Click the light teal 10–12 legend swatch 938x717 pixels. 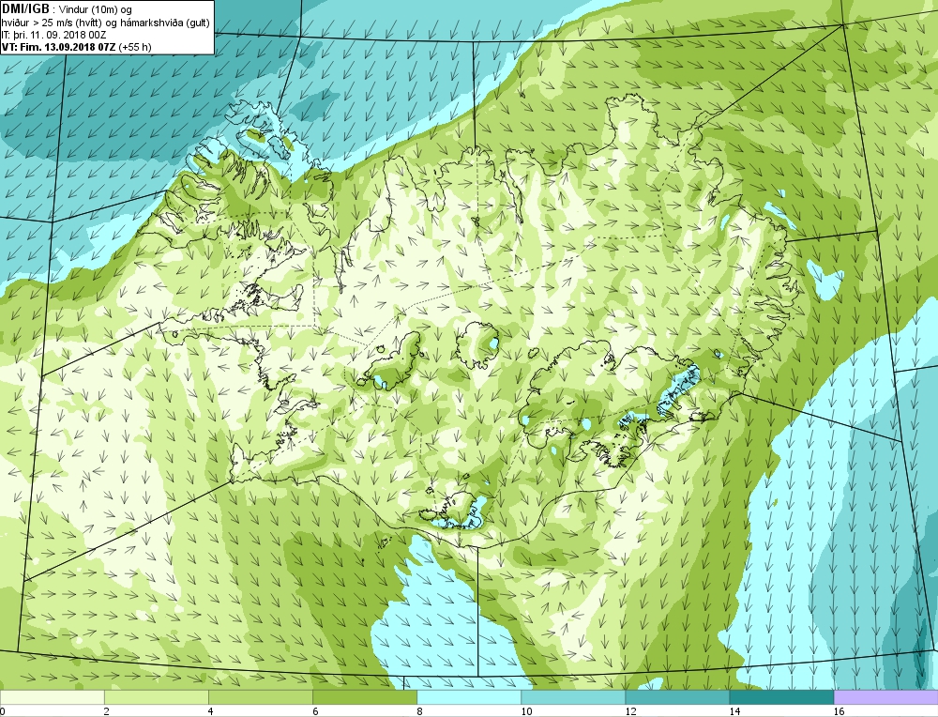(x=573, y=697)
